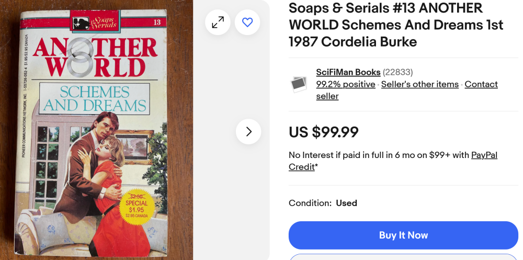
Task: Open the 99.2% positive feedback link
Action: pos(346,84)
